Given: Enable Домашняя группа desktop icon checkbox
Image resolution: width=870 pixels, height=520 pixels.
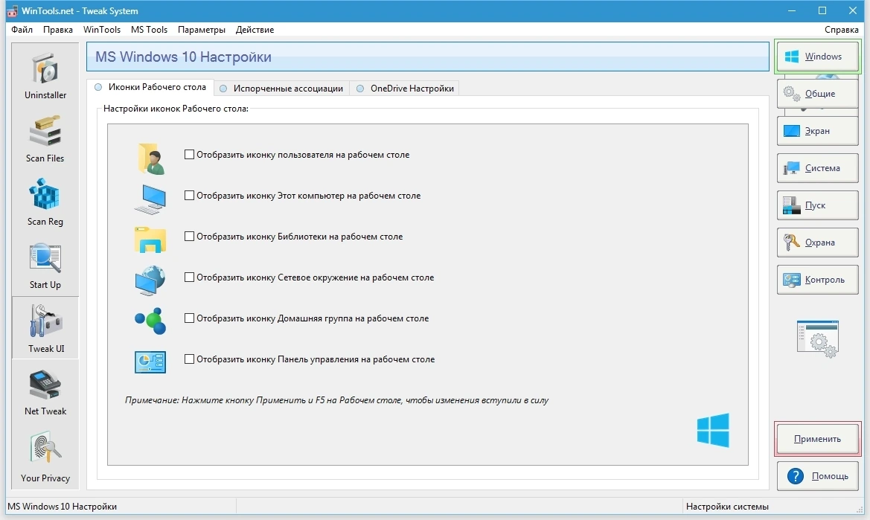Looking at the screenshot, I should coord(189,318).
